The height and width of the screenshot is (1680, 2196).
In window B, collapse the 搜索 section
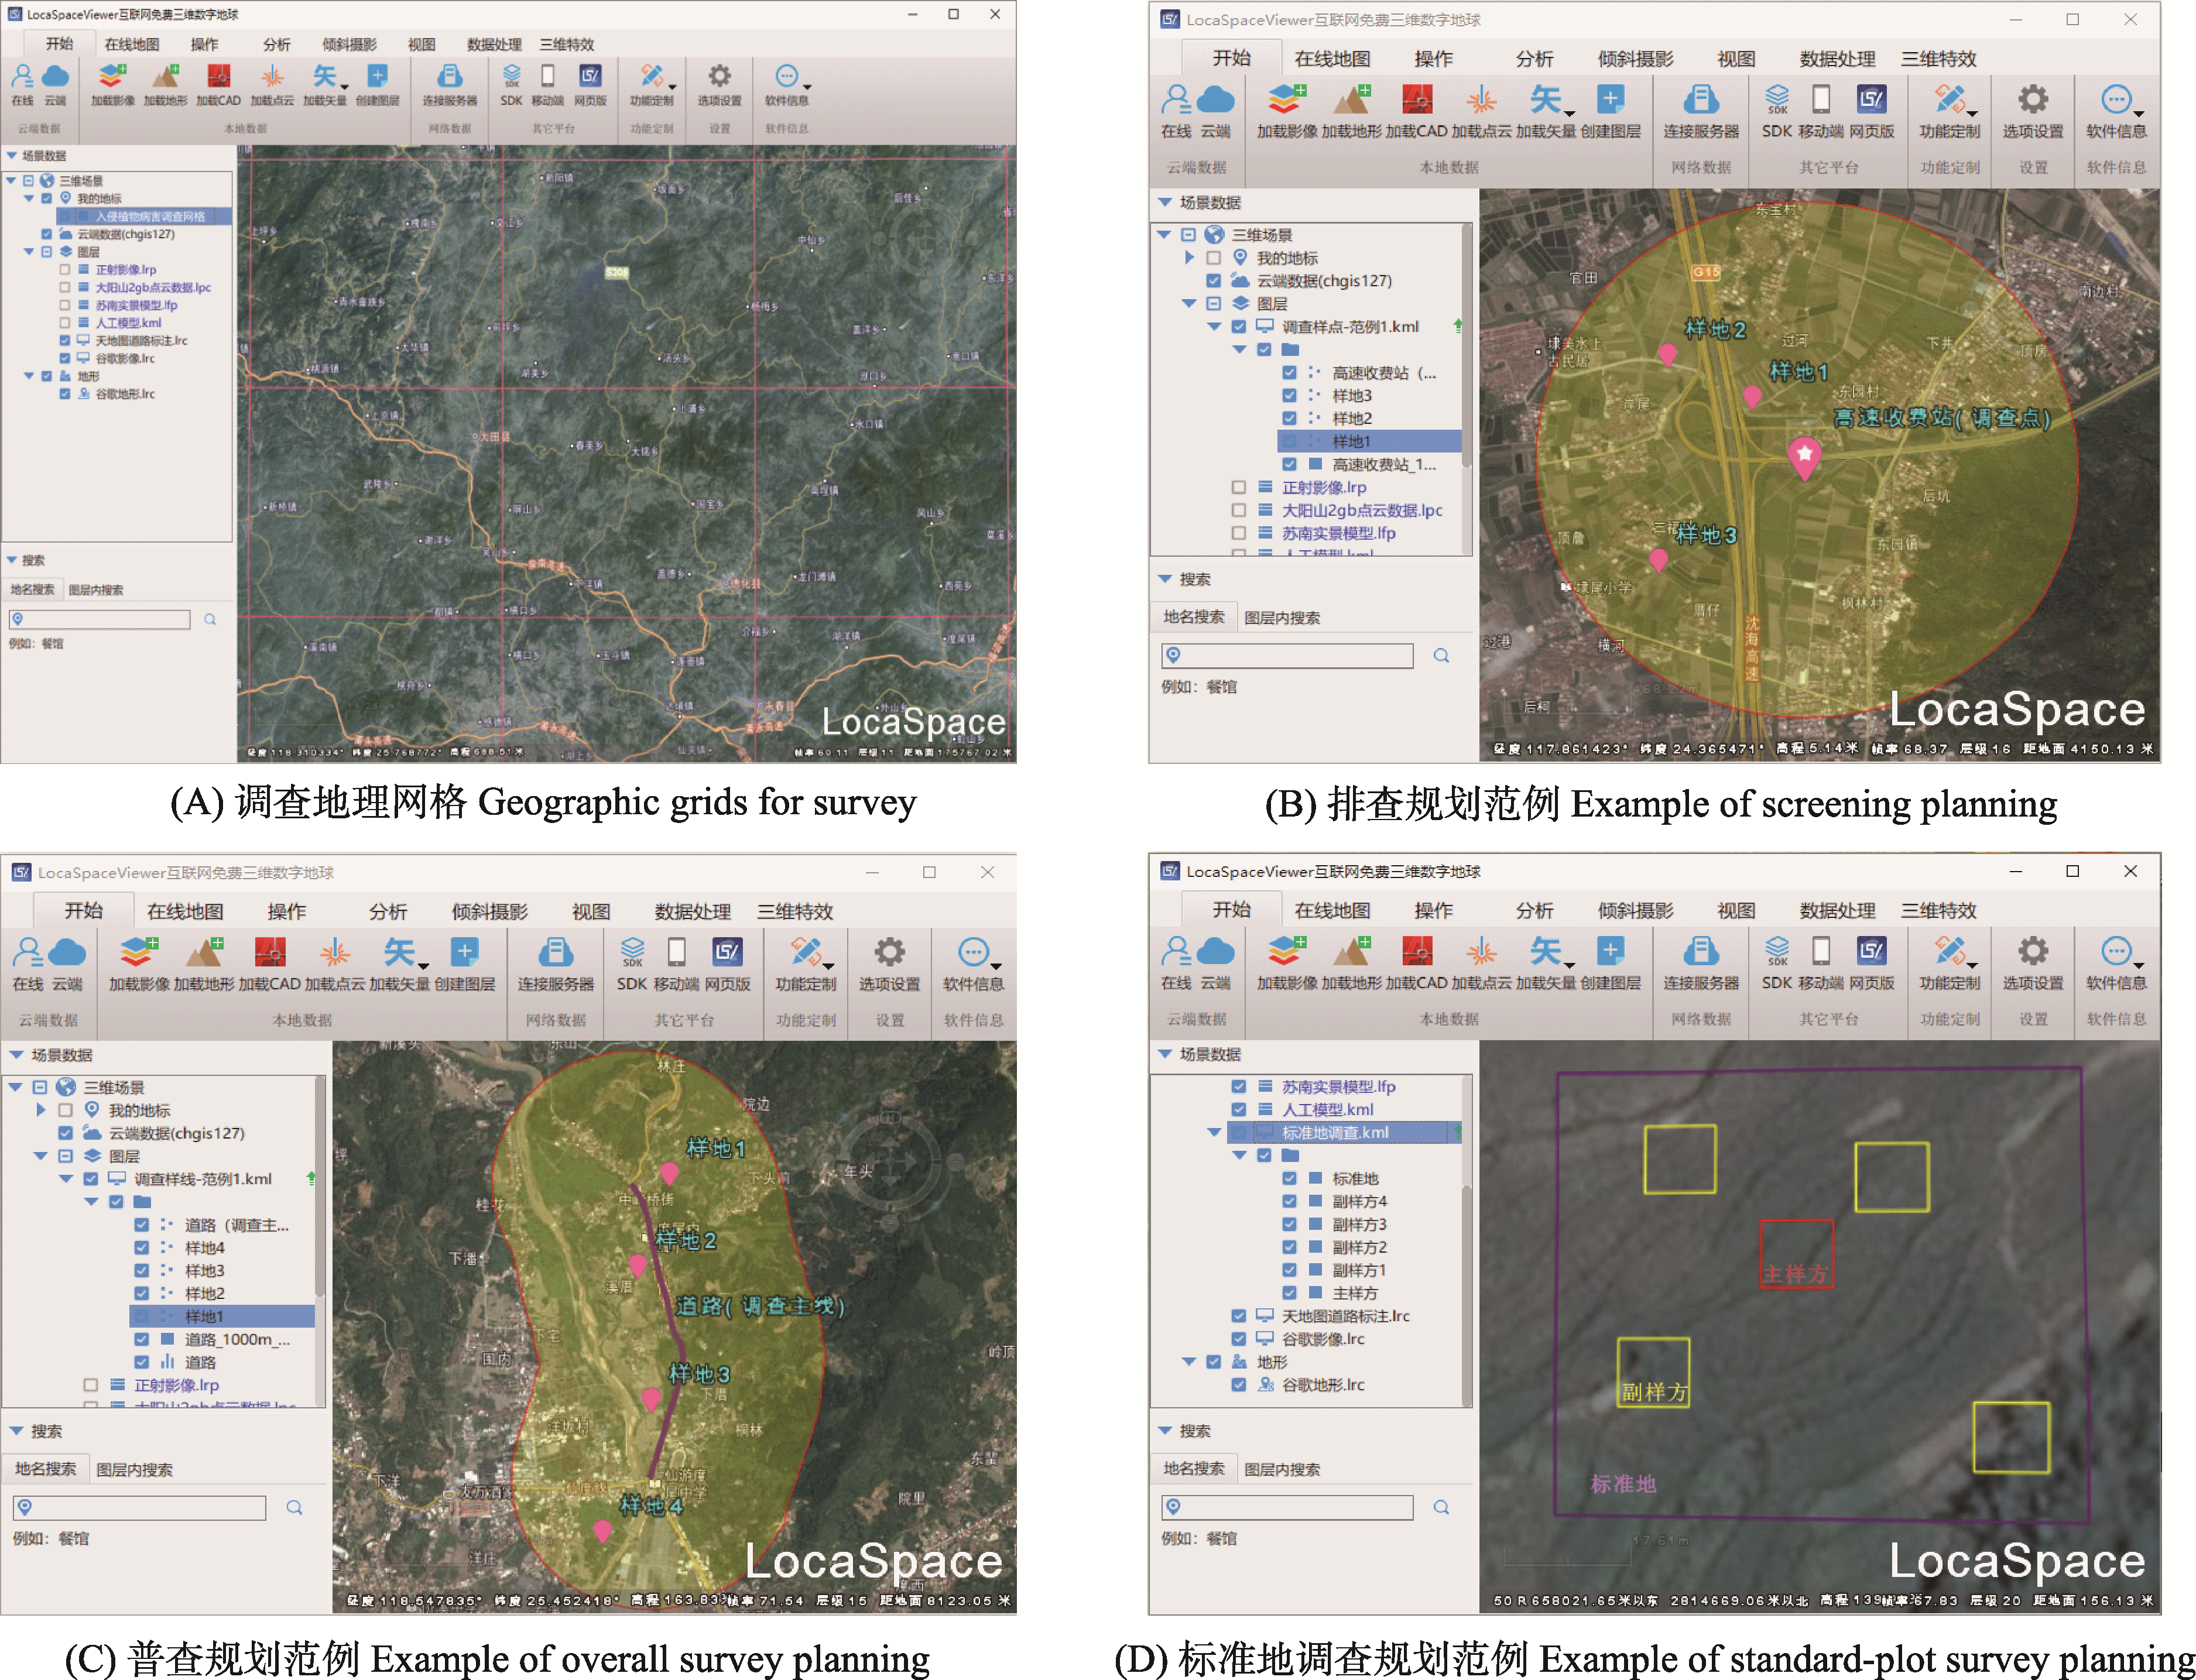tap(1165, 579)
